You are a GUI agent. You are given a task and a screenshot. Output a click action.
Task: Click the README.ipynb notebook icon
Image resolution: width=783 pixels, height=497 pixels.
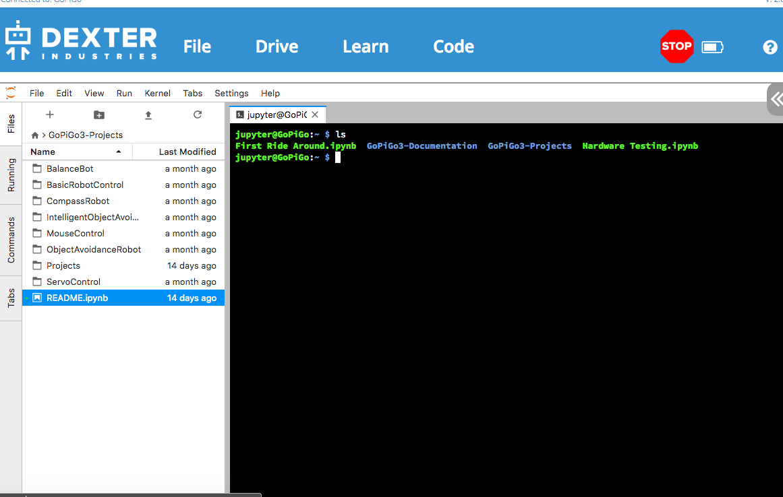click(x=37, y=298)
